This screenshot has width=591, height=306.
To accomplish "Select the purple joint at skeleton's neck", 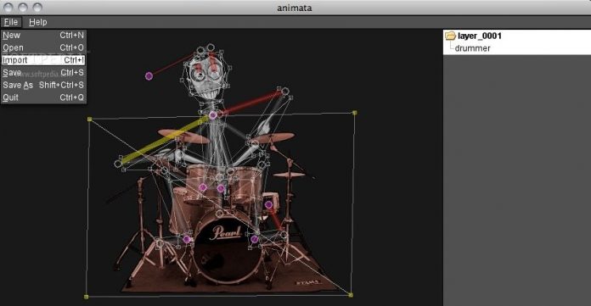I will 213,114.
